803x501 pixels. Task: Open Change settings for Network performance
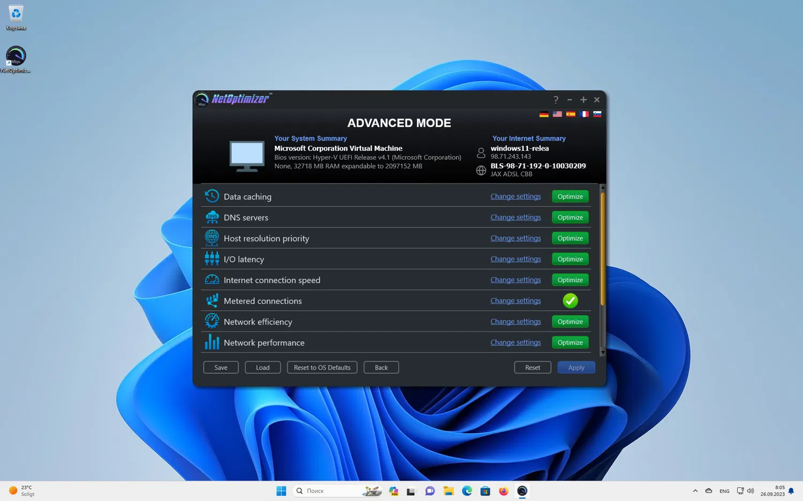click(x=516, y=342)
